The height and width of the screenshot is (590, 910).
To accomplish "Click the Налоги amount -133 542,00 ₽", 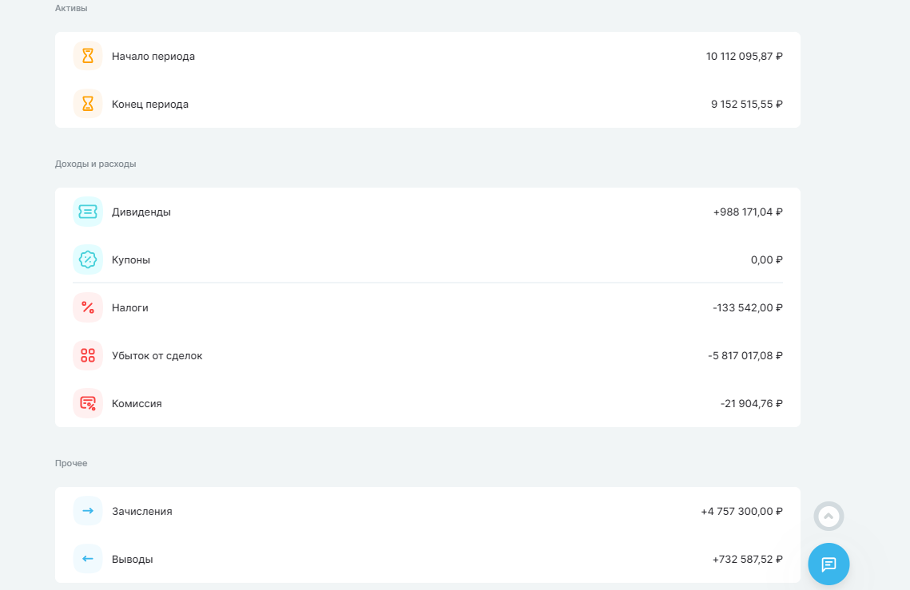I will pyautogui.click(x=748, y=308).
